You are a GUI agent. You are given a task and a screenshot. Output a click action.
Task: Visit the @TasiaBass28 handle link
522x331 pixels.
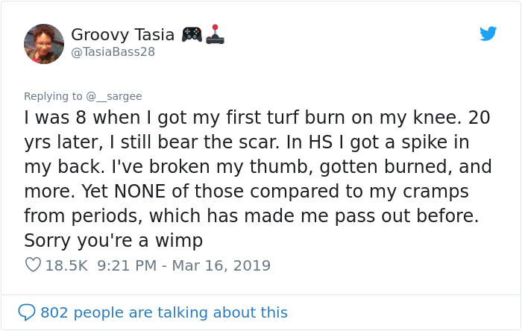click(113, 51)
